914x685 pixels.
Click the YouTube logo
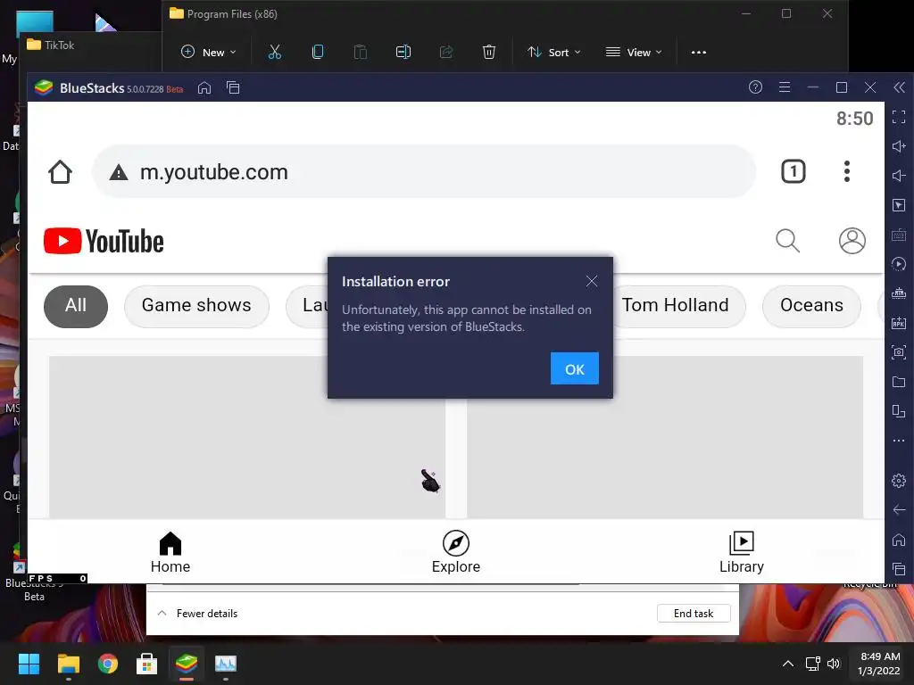pyautogui.click(x=104, y=241)
